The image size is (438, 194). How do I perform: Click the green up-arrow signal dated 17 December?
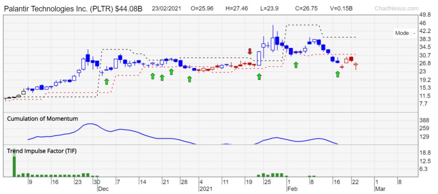[153, 76]
